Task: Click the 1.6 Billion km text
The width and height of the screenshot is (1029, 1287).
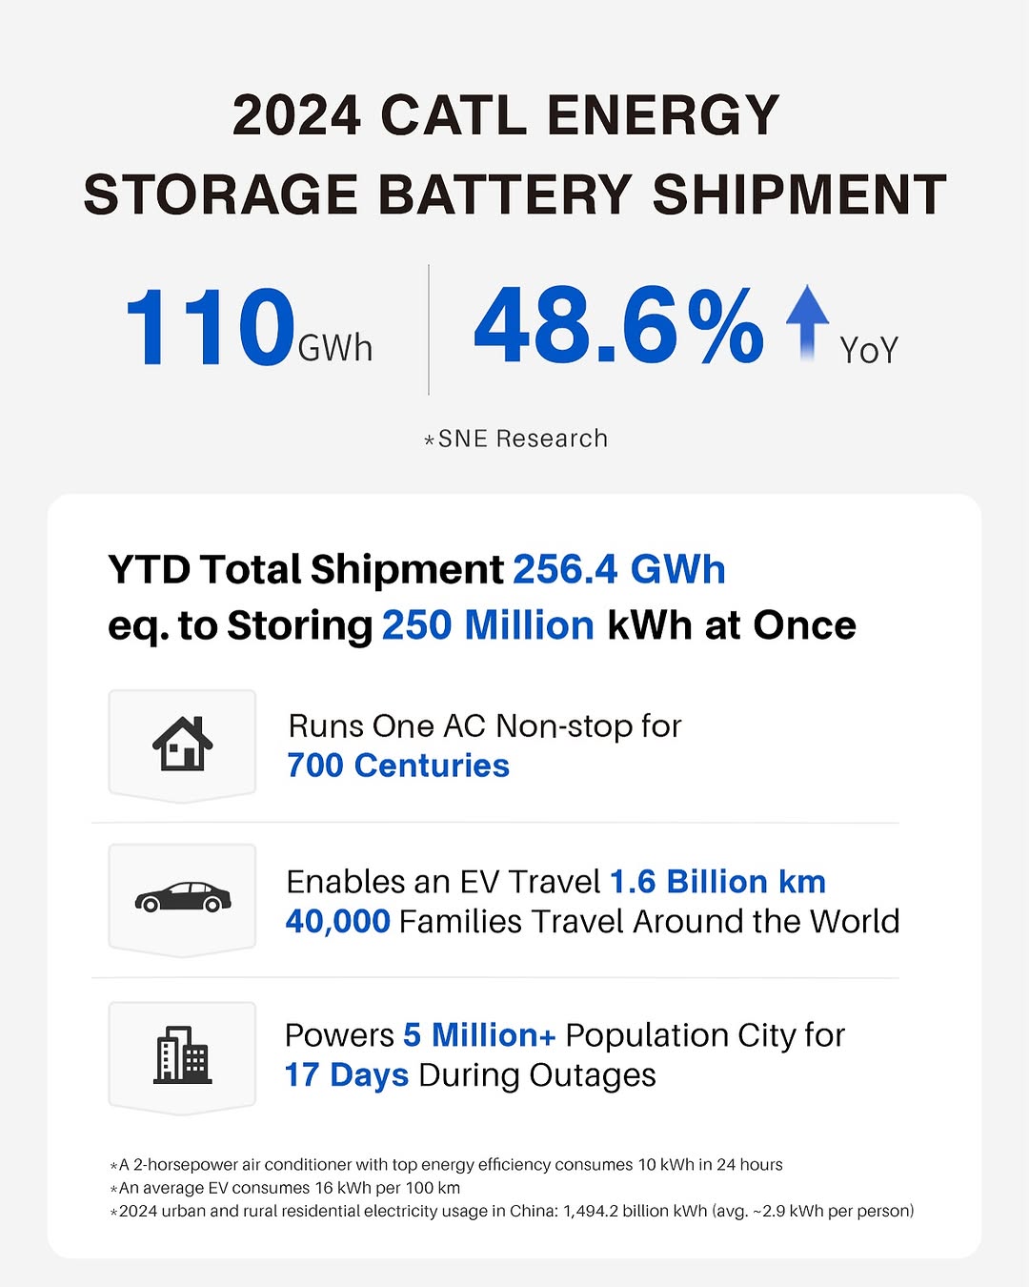Action: point(717,882)
